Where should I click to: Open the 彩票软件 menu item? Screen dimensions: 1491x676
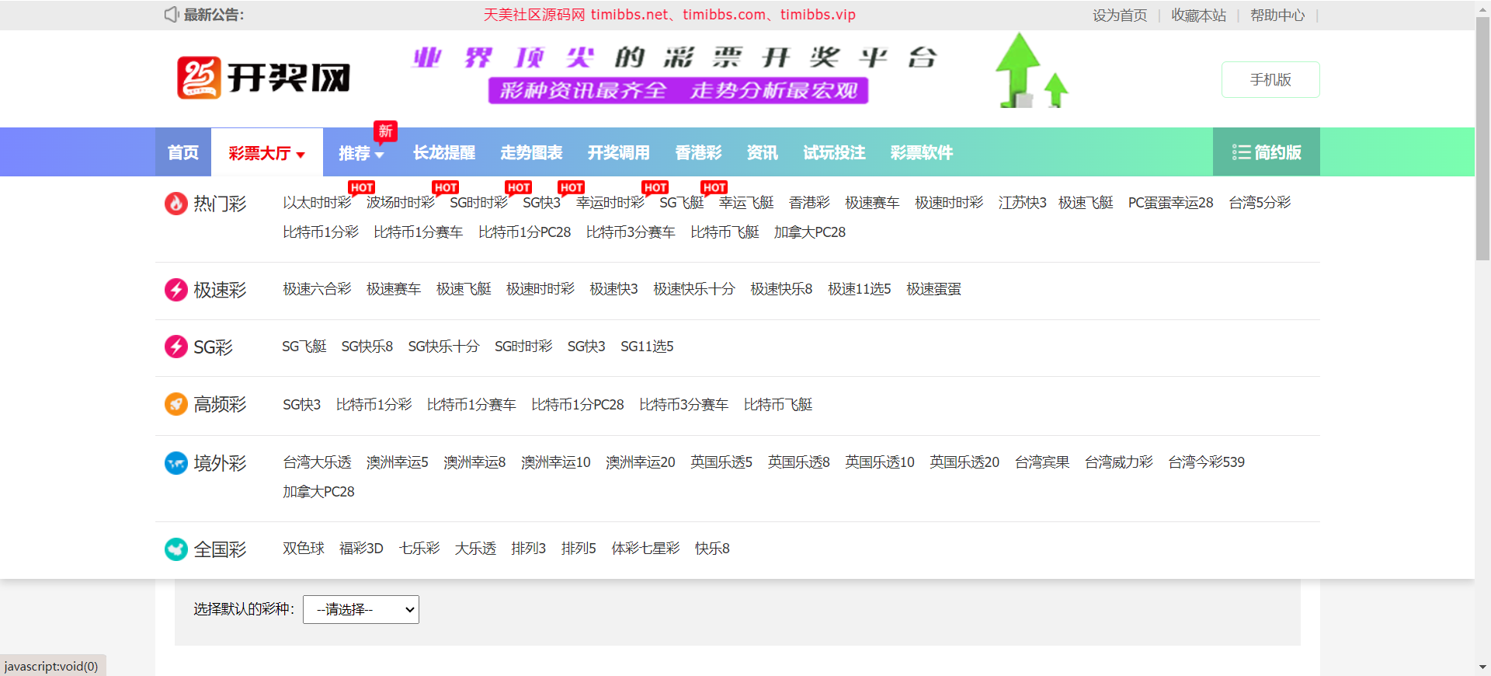pyautogui.click(x=922, y=152)
